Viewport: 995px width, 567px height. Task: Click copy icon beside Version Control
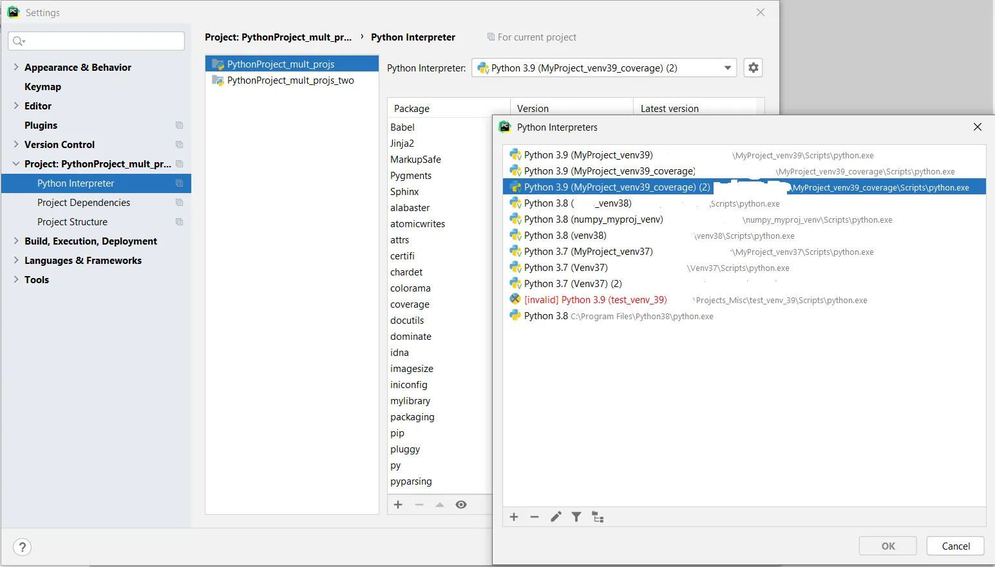pyautogui.click(x=179, y=145)
